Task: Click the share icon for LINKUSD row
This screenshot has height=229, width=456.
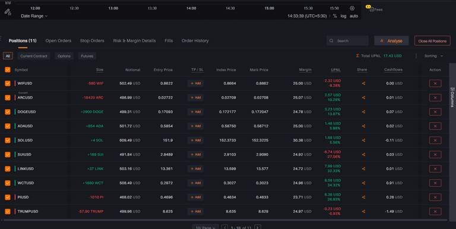Action: (x=363, y=169)
